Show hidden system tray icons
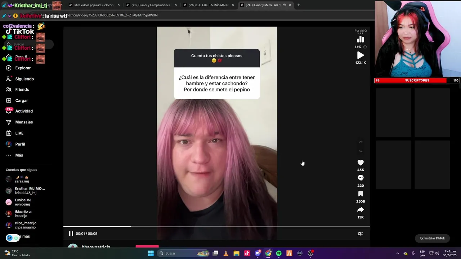The height and width of the screenshot is (259, 461). (x=398, y=253)
